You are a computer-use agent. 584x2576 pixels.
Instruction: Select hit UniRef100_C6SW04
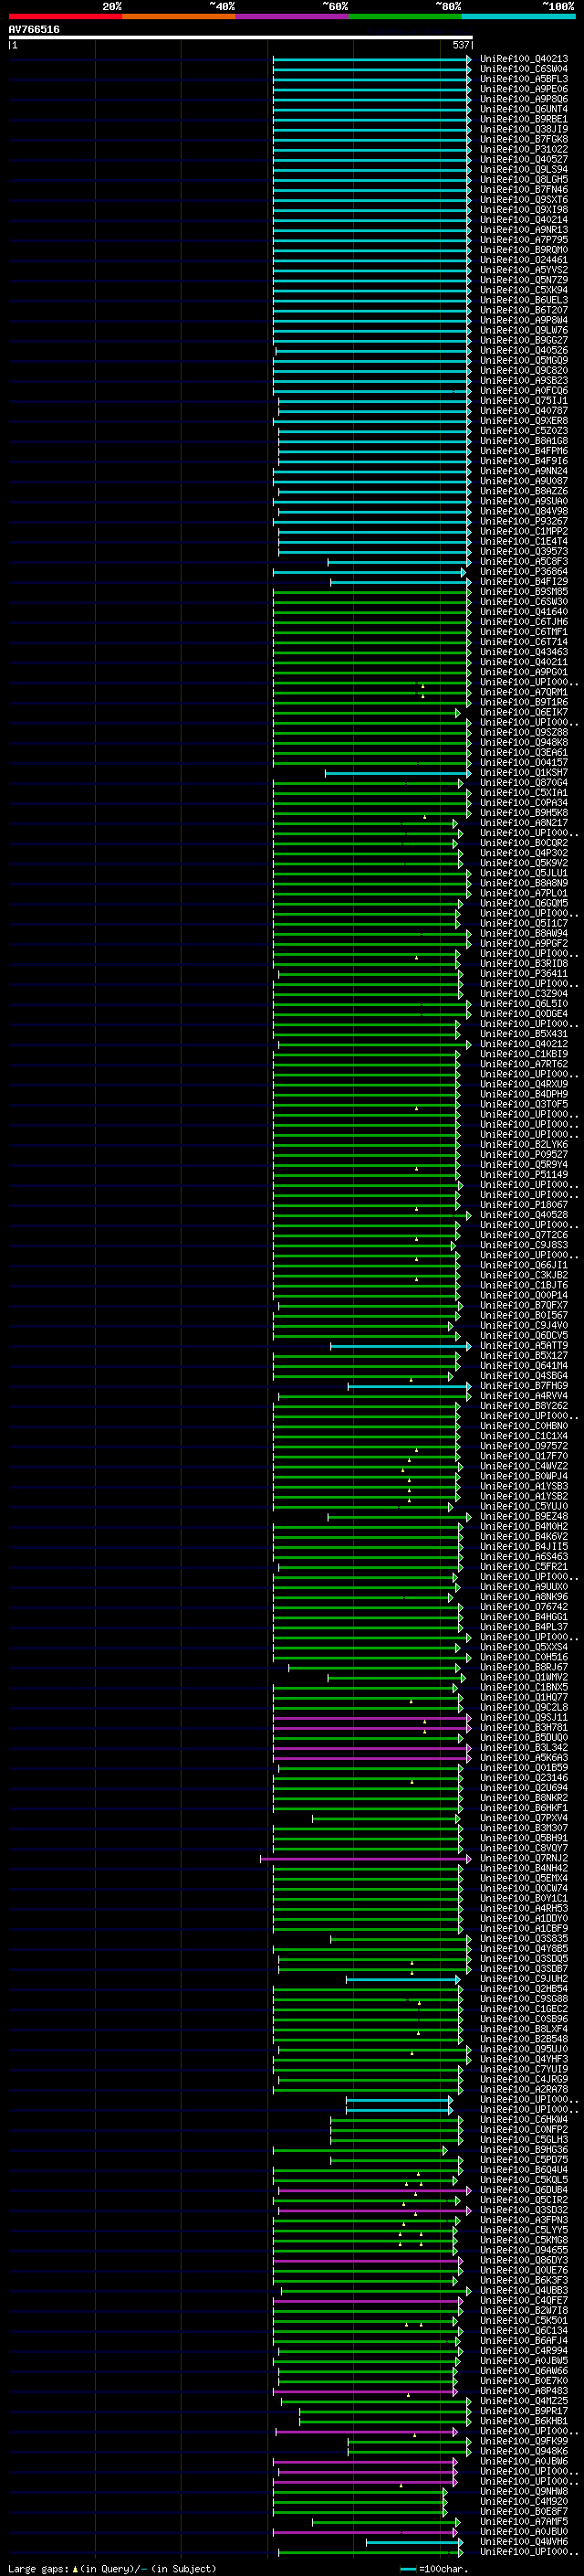coord(524,69)
